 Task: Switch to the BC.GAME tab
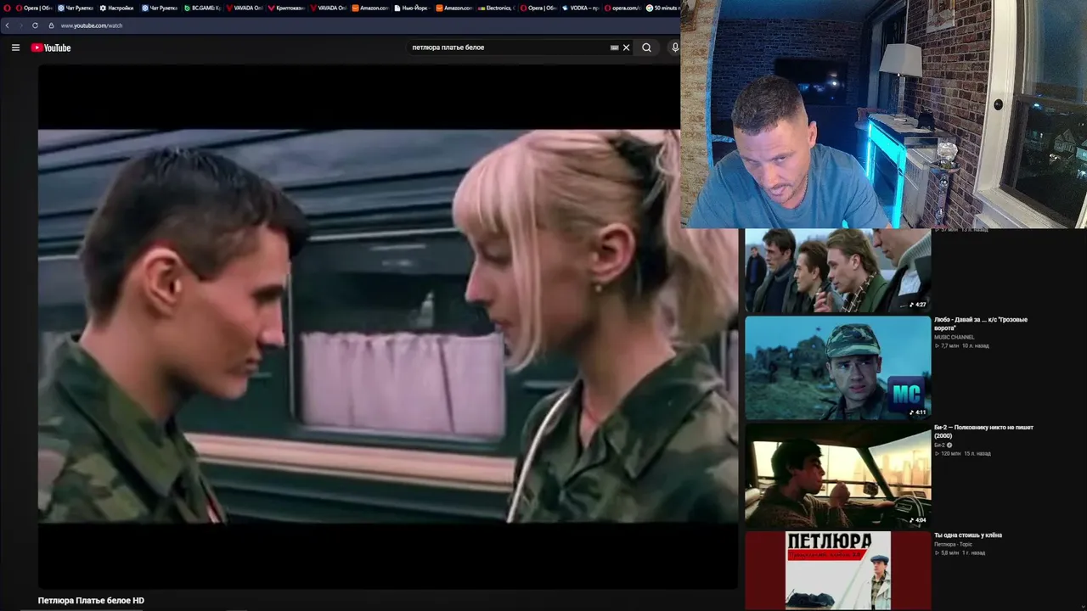[202, 8]
